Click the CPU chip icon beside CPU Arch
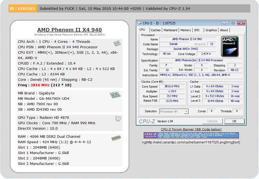This screenshot has width=259, height=179. 117,43
